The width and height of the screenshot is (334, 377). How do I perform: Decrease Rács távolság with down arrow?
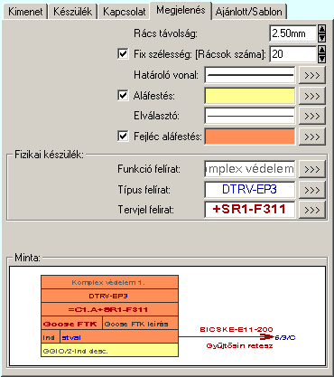[321, 37]
